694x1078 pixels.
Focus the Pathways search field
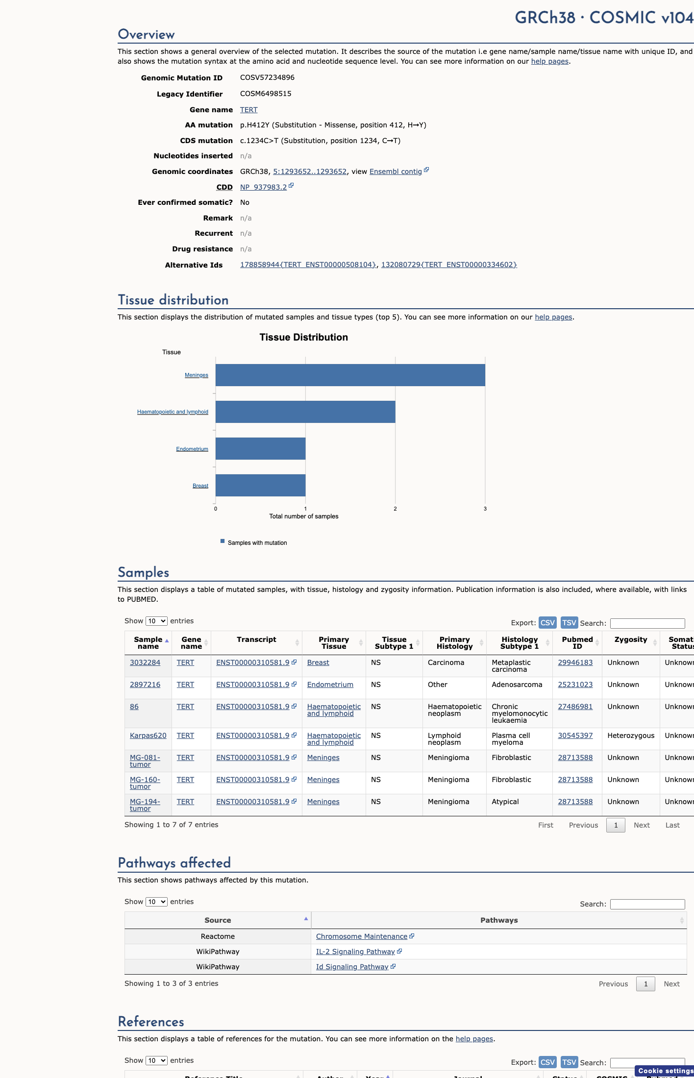(x=647, y=904)
